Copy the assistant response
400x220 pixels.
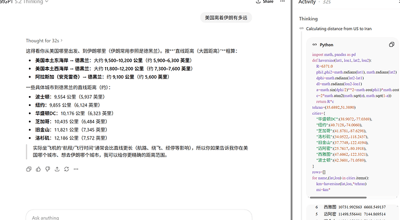[x=29, y=169]
